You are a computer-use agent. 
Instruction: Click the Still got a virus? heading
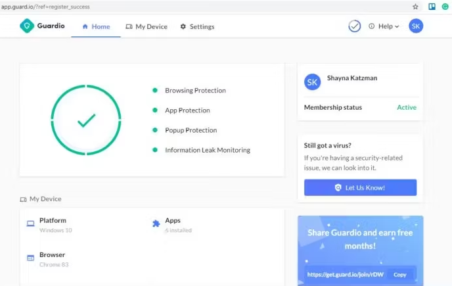[327, 145]
